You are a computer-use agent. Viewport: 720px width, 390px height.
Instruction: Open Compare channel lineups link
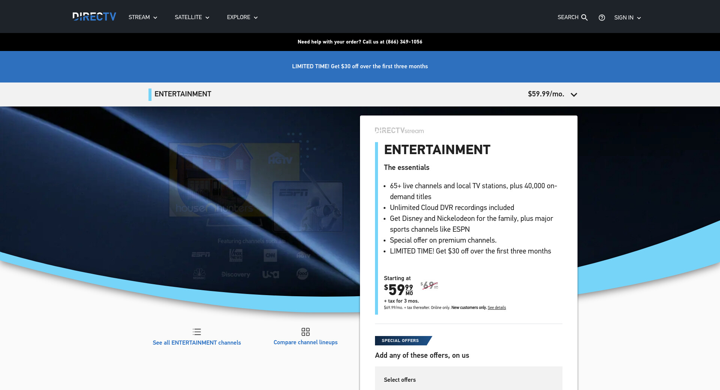(305, 342)
